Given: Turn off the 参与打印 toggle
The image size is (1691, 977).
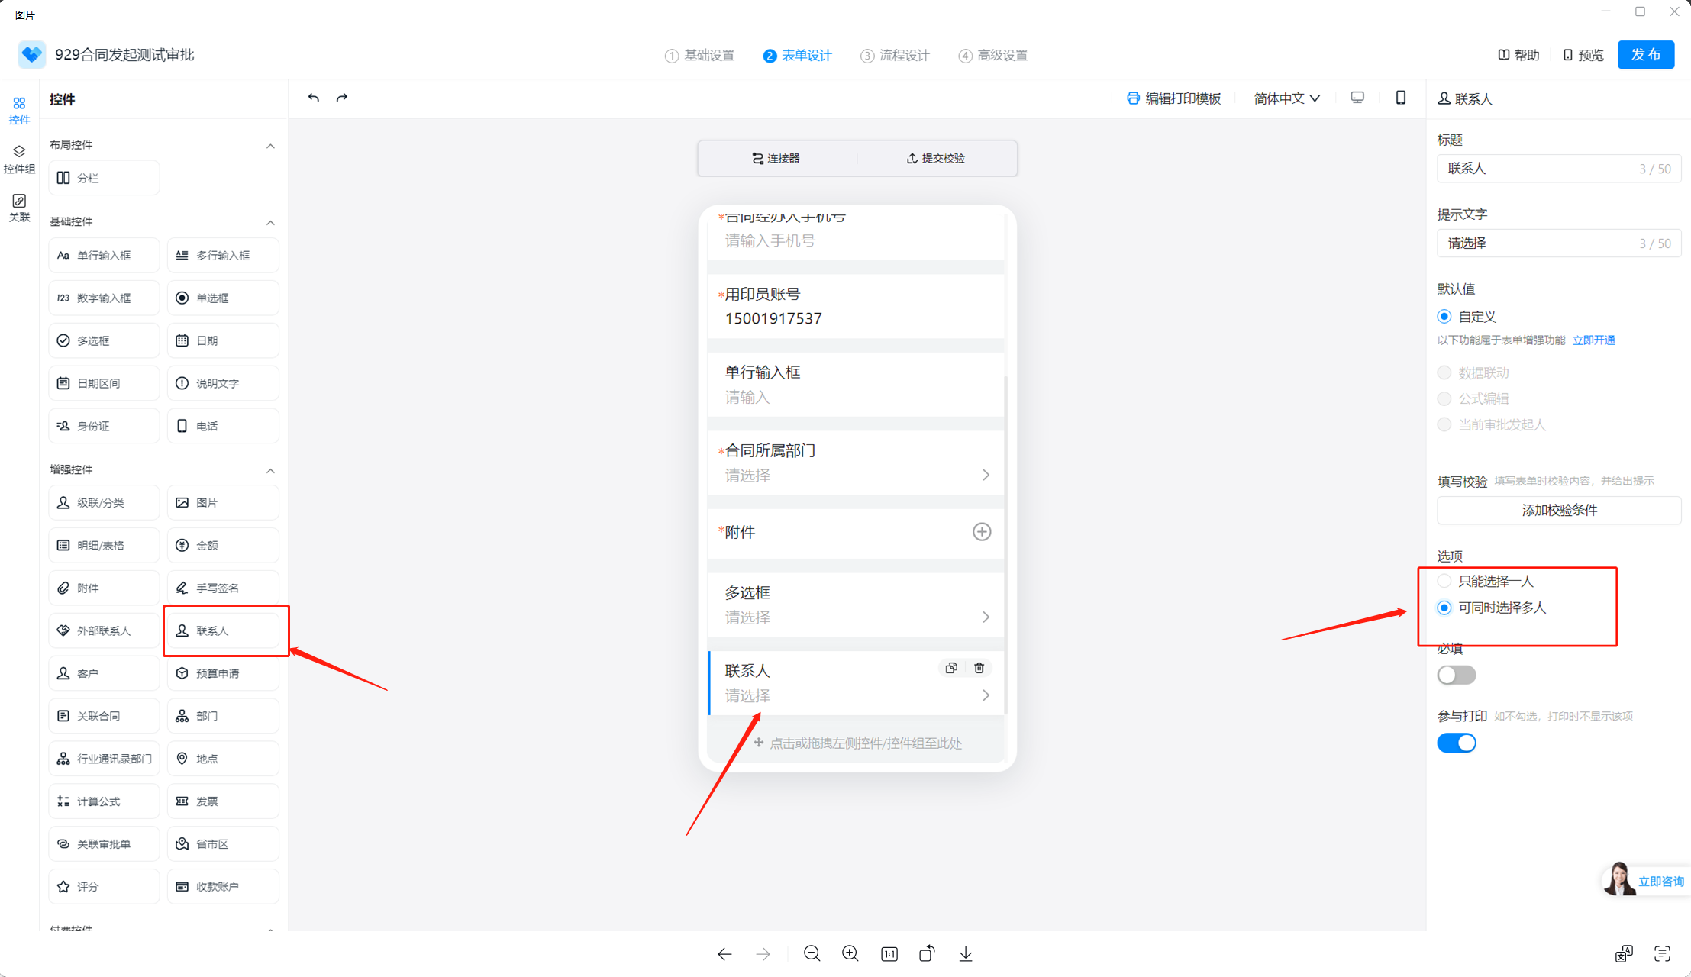Looking at the screenshot, I should [1456, 743].
